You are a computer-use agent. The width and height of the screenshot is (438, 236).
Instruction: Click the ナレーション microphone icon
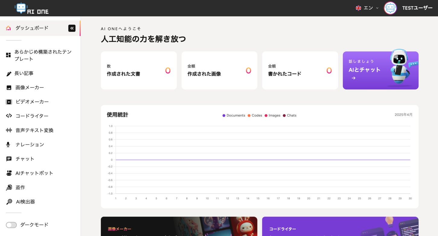tap(8, 144)
